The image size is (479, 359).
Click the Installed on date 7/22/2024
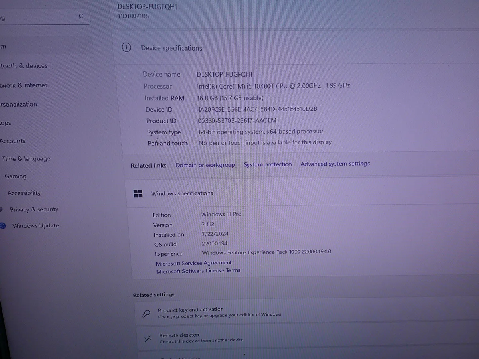click(215, 234)
